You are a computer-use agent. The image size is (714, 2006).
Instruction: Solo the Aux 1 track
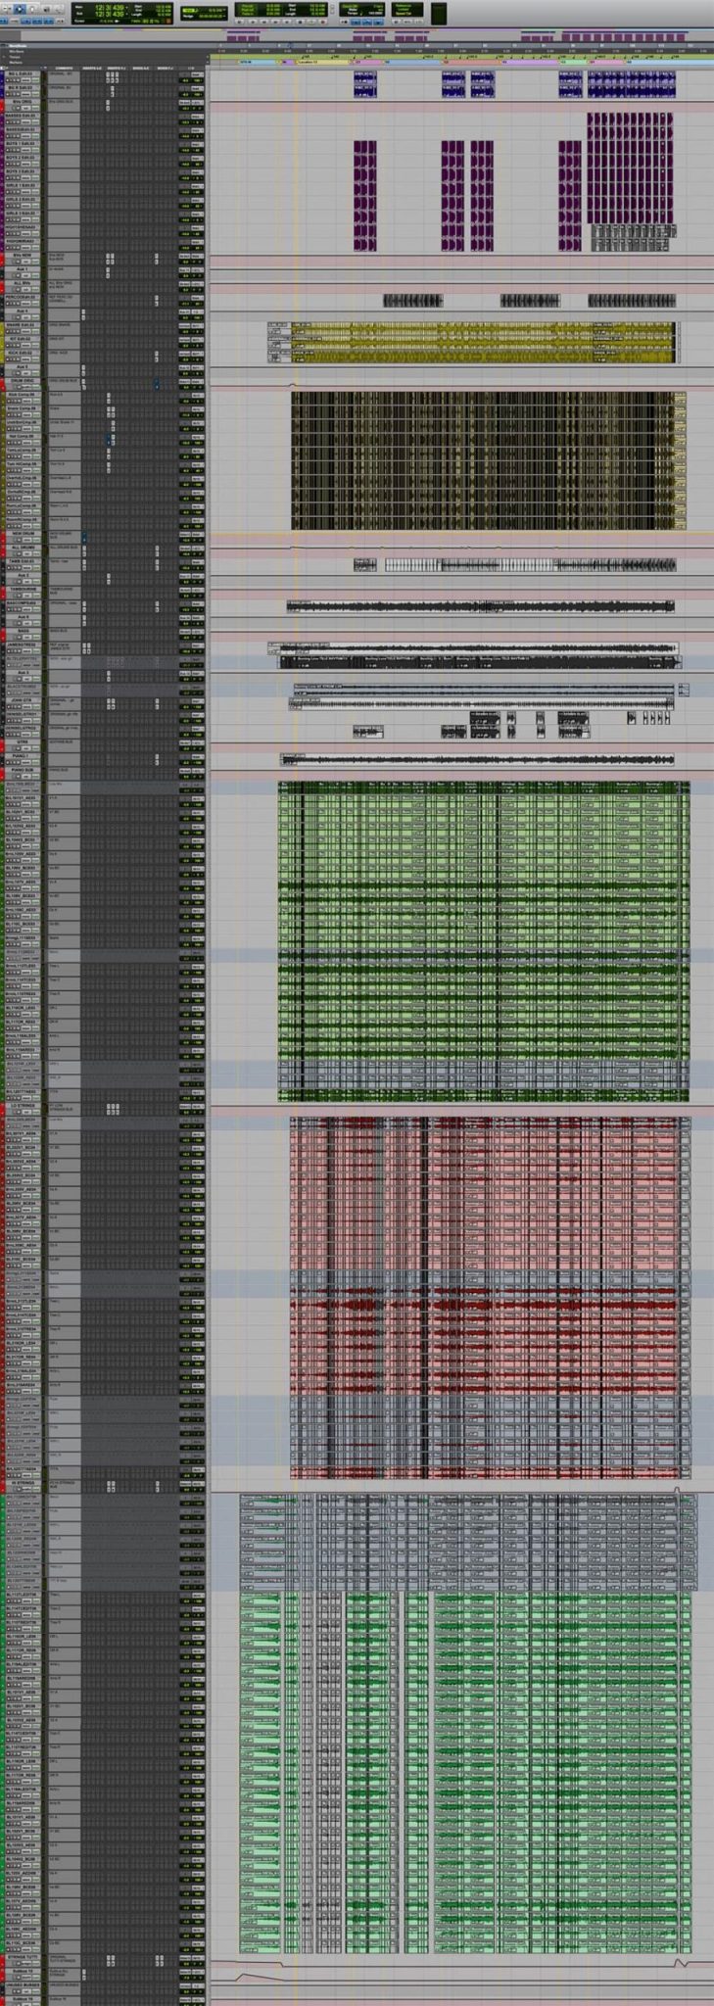pos(14,275)
